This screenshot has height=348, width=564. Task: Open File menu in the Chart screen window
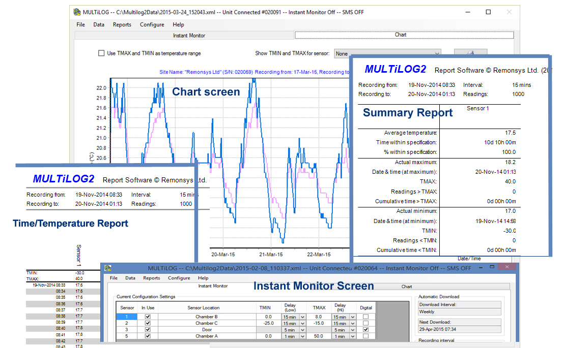click(80, 24)
